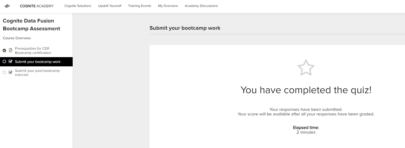
Task: Click the empty progress circle beside post-bootcamp exercise
Action: tap(4, 72)
